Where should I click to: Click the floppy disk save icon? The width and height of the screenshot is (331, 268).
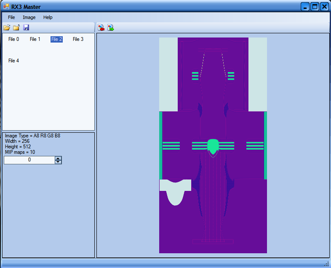26,28
